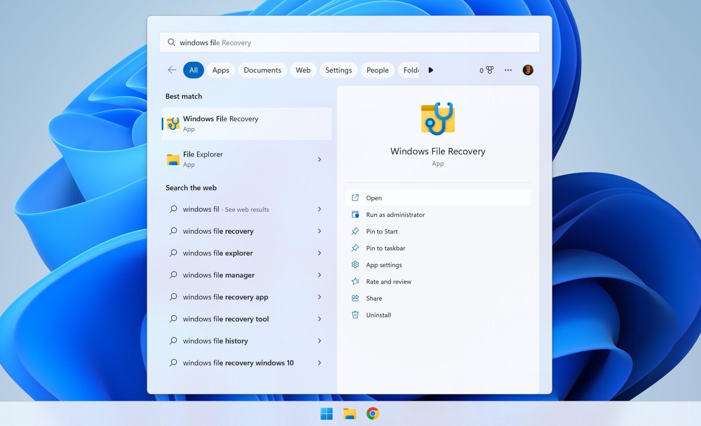Click the account profile picture
The width and height of the screenshot is (701, 426).
[528, 70]
